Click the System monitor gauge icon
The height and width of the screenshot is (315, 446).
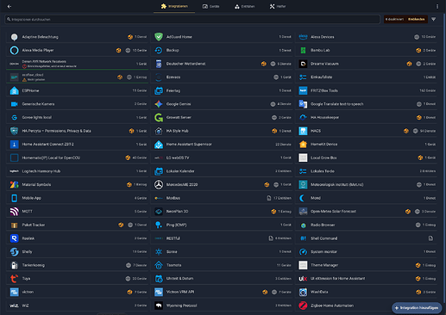pos(303,251)
